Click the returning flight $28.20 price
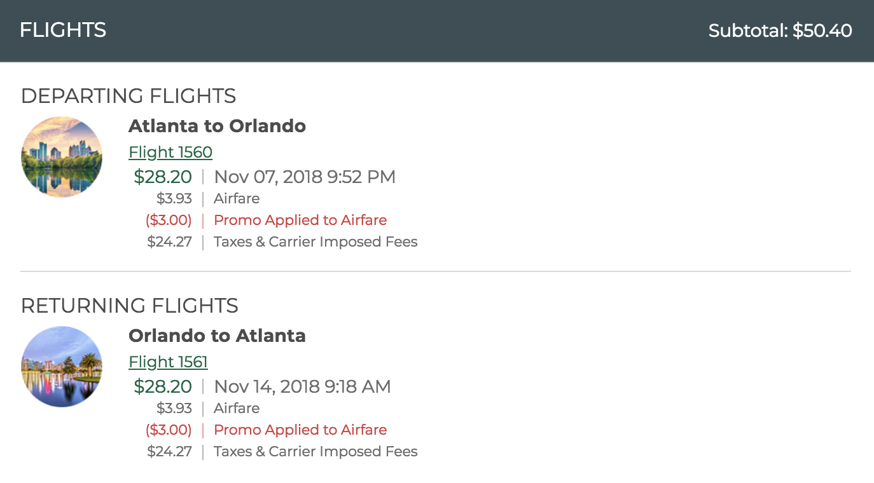 [x=163, y=386]
